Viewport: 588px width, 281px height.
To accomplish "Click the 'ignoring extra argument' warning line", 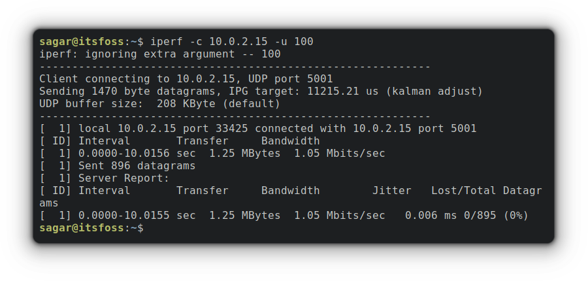I will pos(160,54).
